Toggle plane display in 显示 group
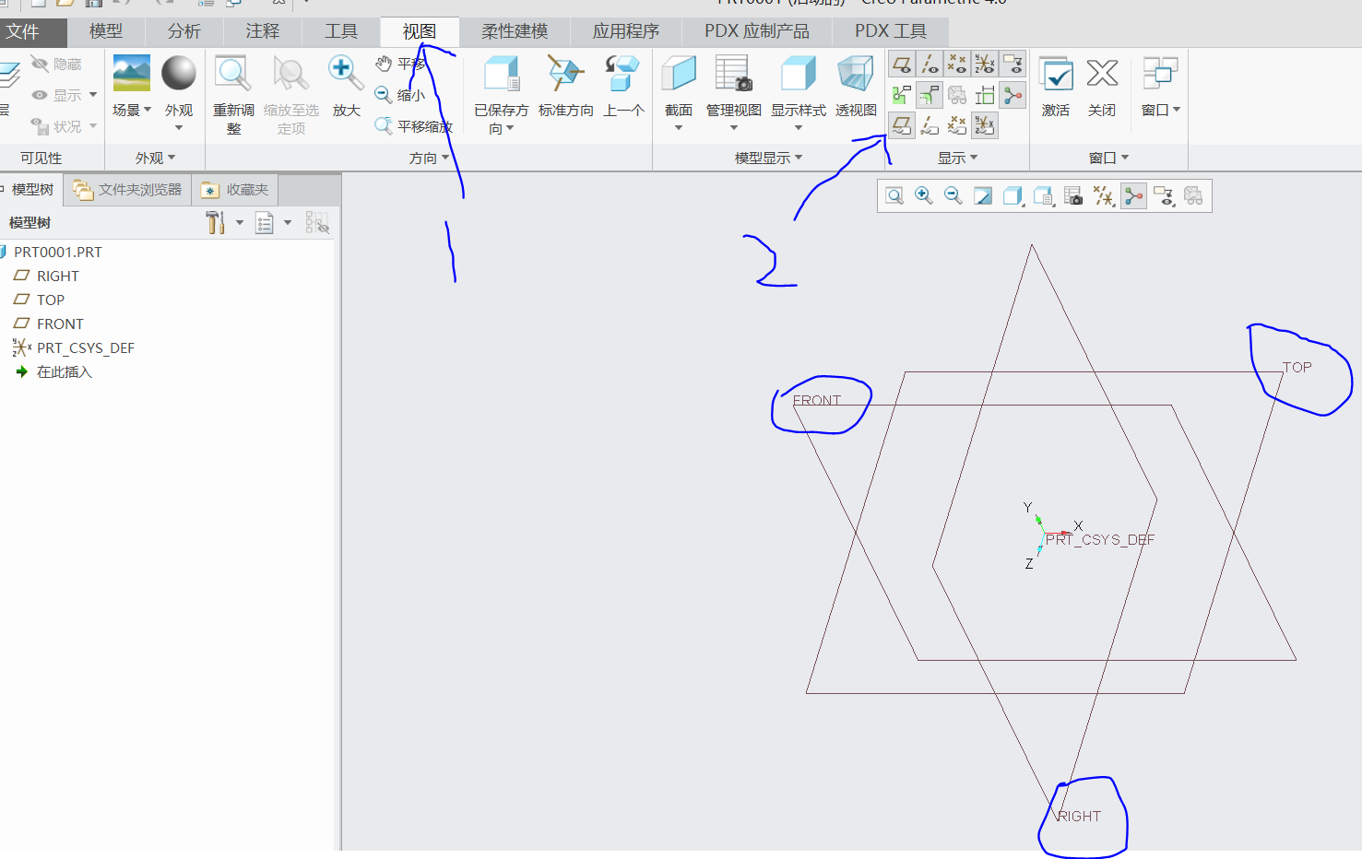The width and height of the screenshot is (1362, 859). [x=902, y=64]
